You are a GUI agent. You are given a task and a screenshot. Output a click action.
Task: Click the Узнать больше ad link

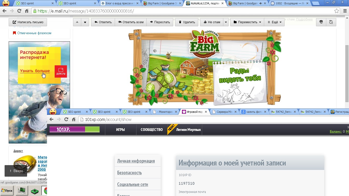pos(35,71)
